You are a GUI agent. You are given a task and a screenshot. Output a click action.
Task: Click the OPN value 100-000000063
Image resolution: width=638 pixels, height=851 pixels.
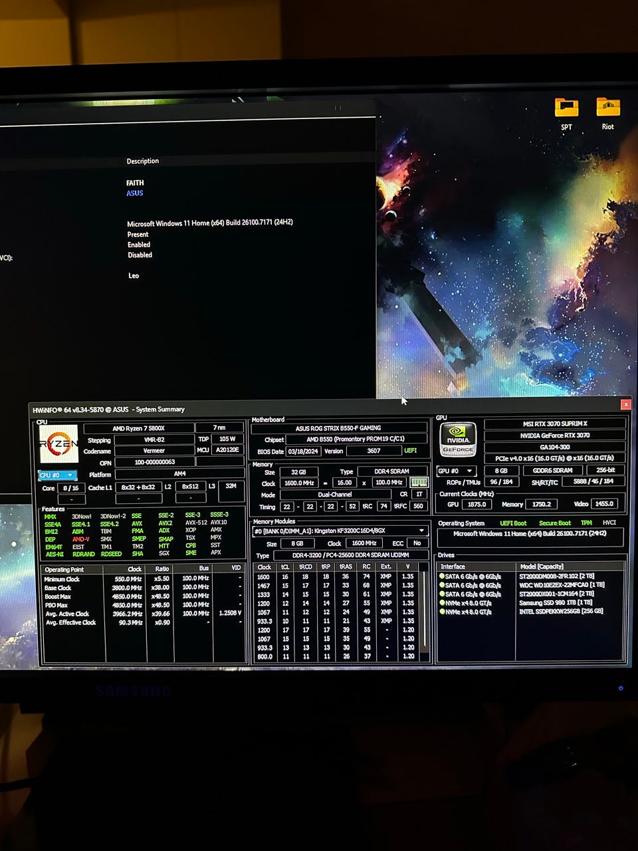click(x=154, y=462)
